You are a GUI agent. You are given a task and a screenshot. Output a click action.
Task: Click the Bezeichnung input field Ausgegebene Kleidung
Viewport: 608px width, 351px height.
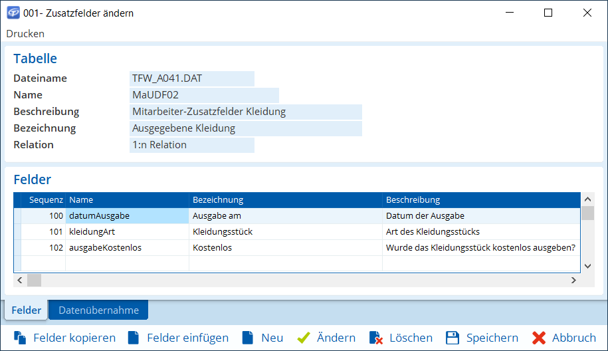pos(245,128)
